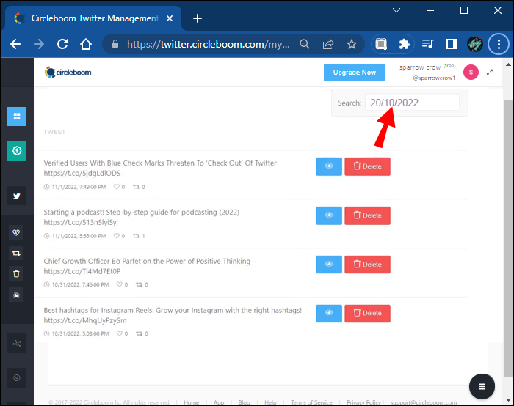Click the Circleboom logo
This screenshot has height=406, width=514.
click(x=68, y=73)
